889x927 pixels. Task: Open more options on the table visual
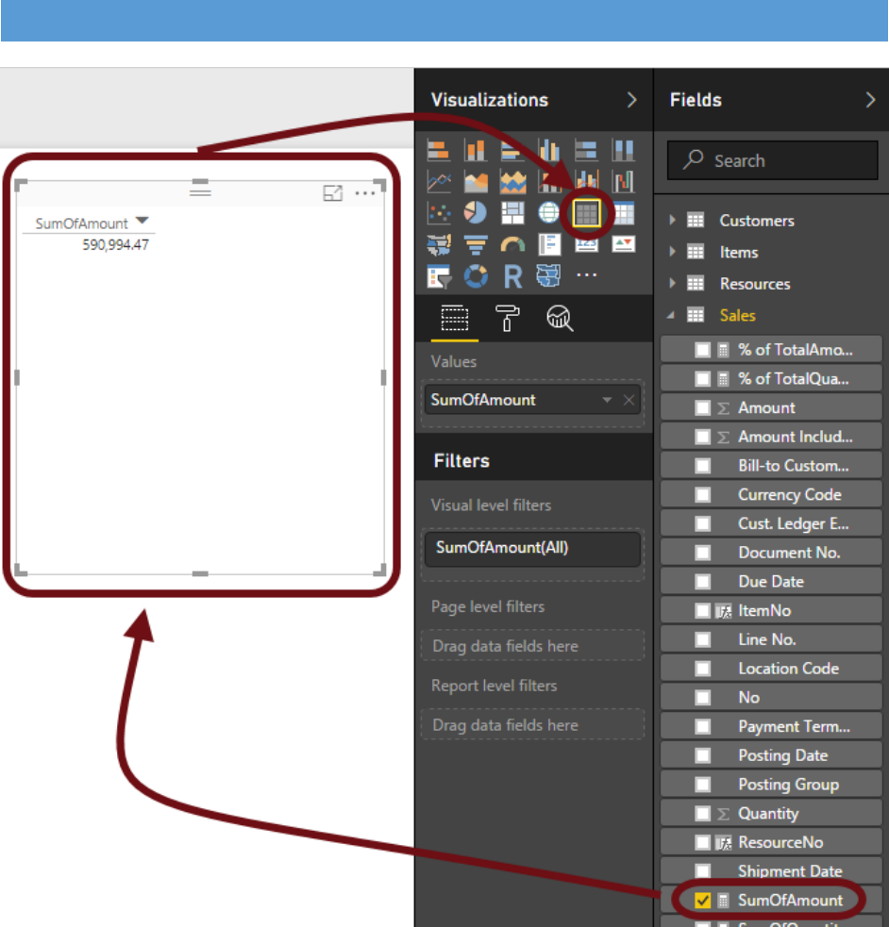click(x=365, y=193)
